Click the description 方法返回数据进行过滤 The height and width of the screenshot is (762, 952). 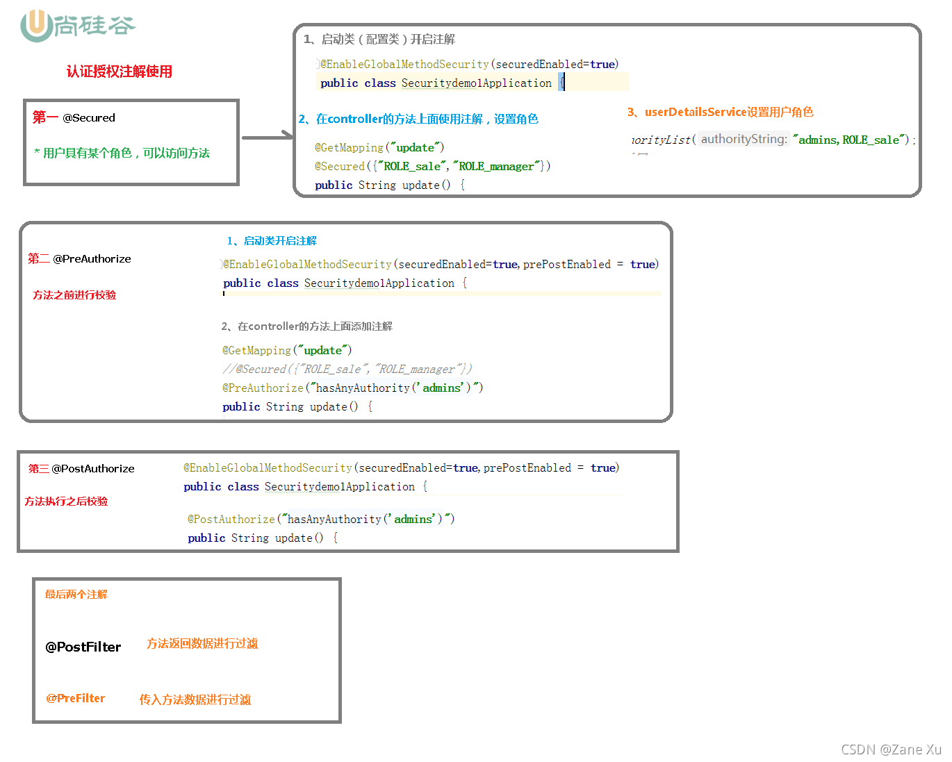[x=202, y=644]
